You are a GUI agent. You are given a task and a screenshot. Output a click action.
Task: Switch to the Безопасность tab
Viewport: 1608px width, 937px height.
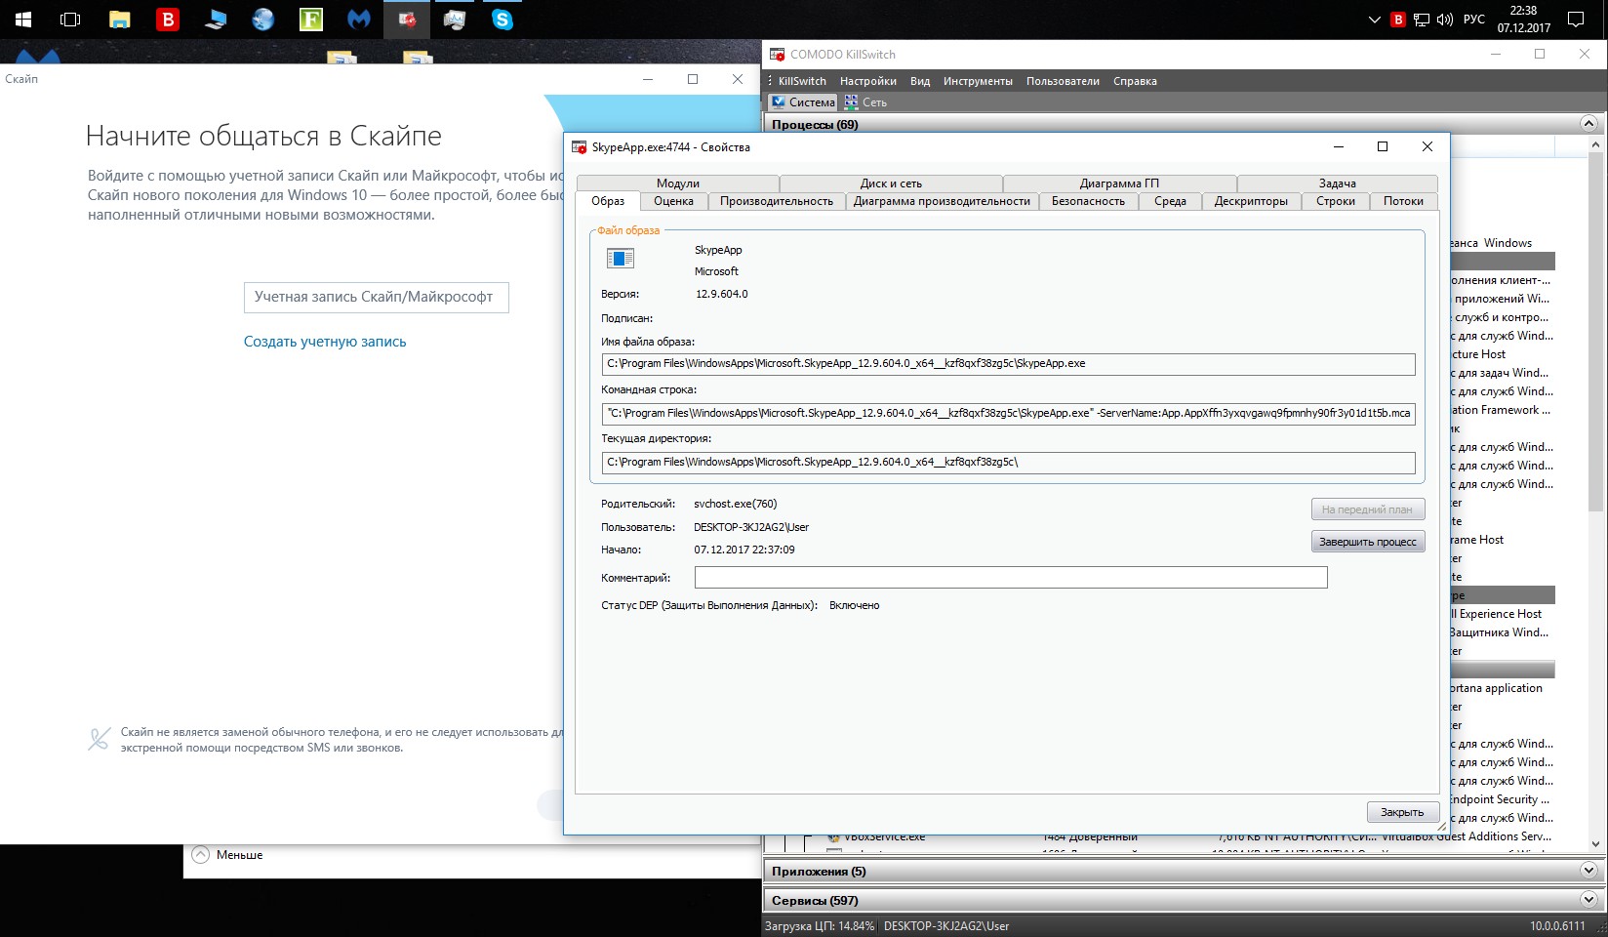[1088, 201]
